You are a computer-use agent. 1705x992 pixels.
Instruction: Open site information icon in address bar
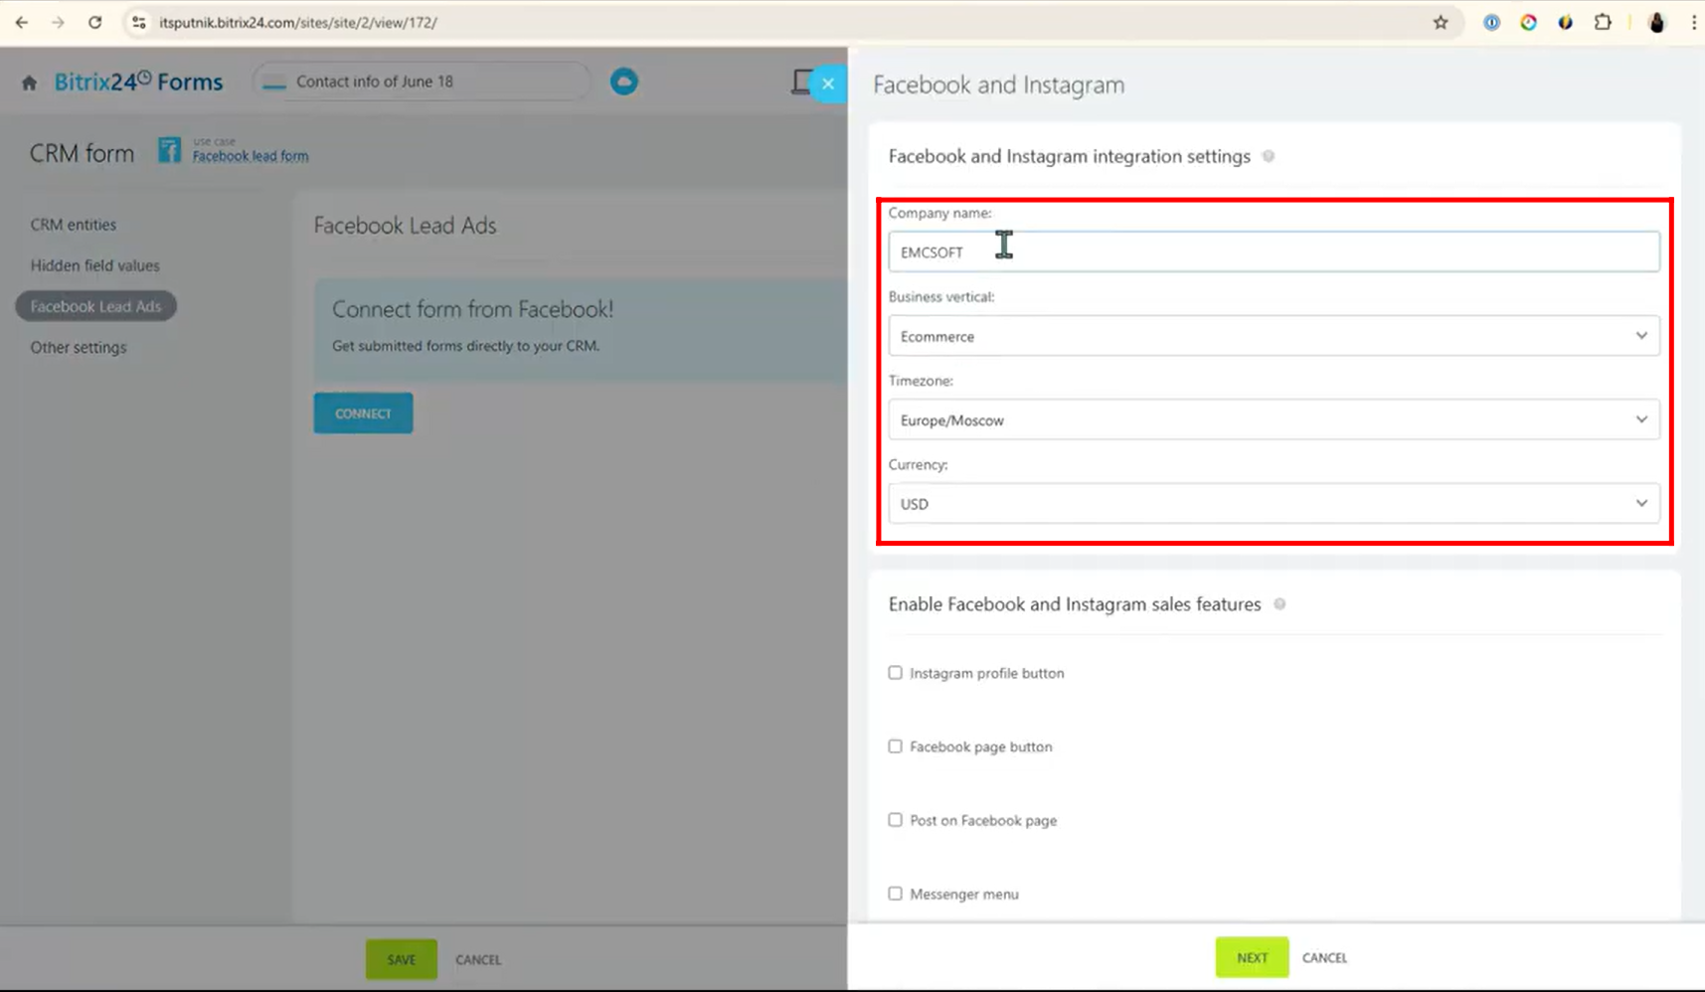click(x=139, y=22)
